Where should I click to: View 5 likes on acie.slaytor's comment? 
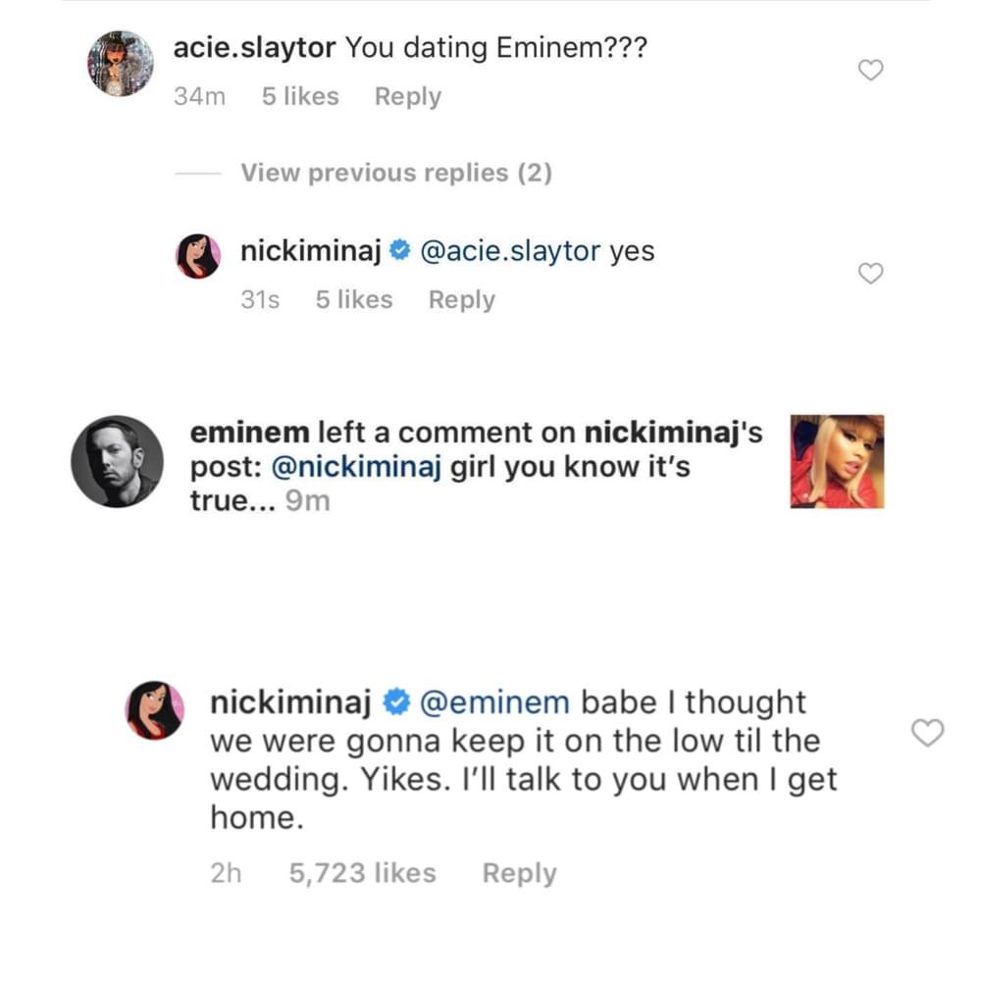tap(300, 97)
